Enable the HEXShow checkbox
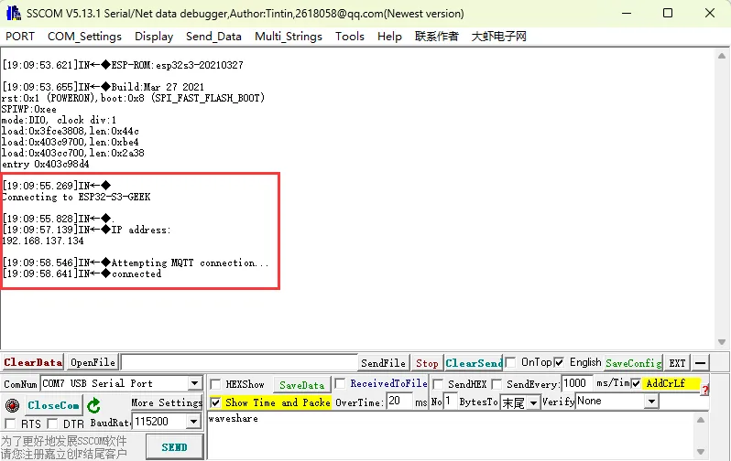731x461 pixels. click(x=215, y=384)
